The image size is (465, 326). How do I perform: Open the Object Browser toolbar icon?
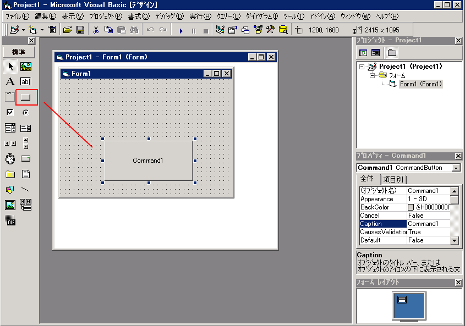259,30
